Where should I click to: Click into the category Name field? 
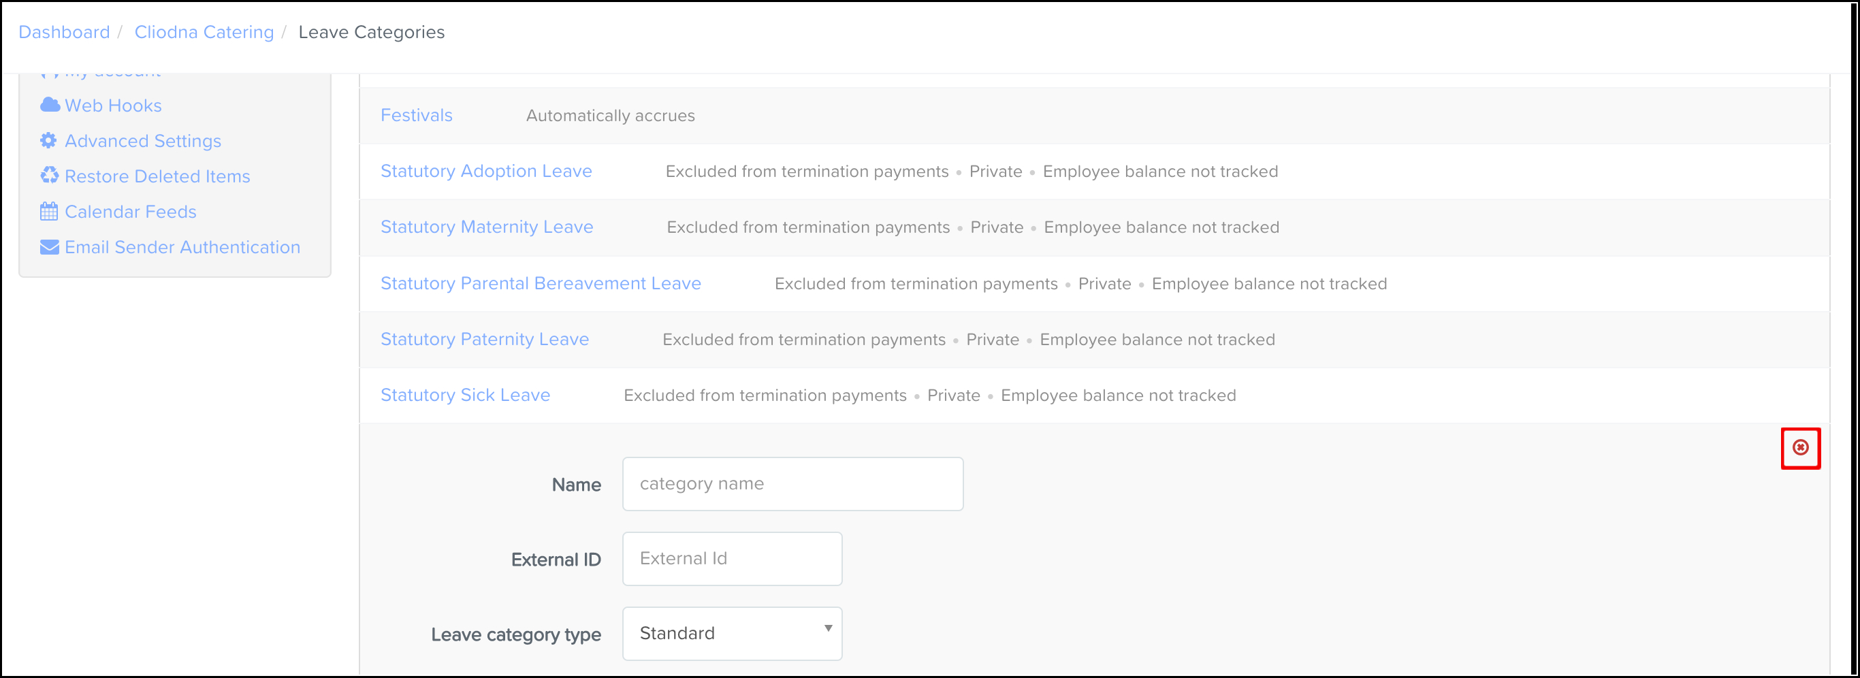pos(792,484)
